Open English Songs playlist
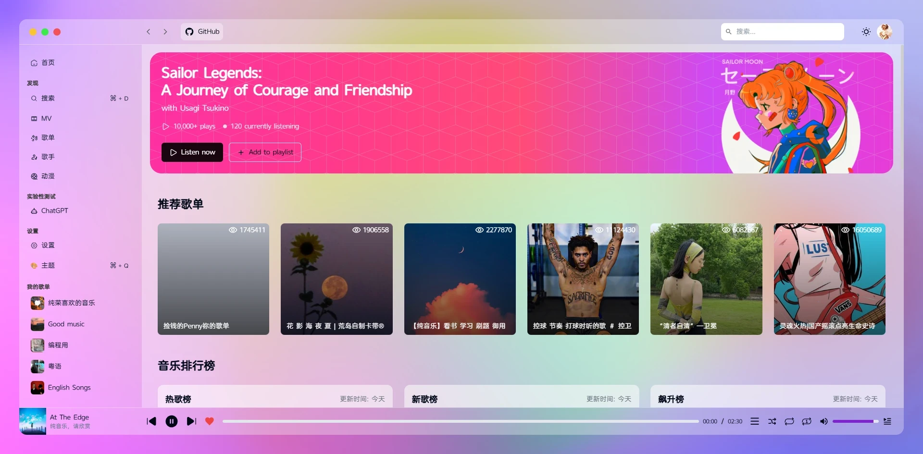Image resolution: width=923 pixels, height=454 pixels. (80, 387)
